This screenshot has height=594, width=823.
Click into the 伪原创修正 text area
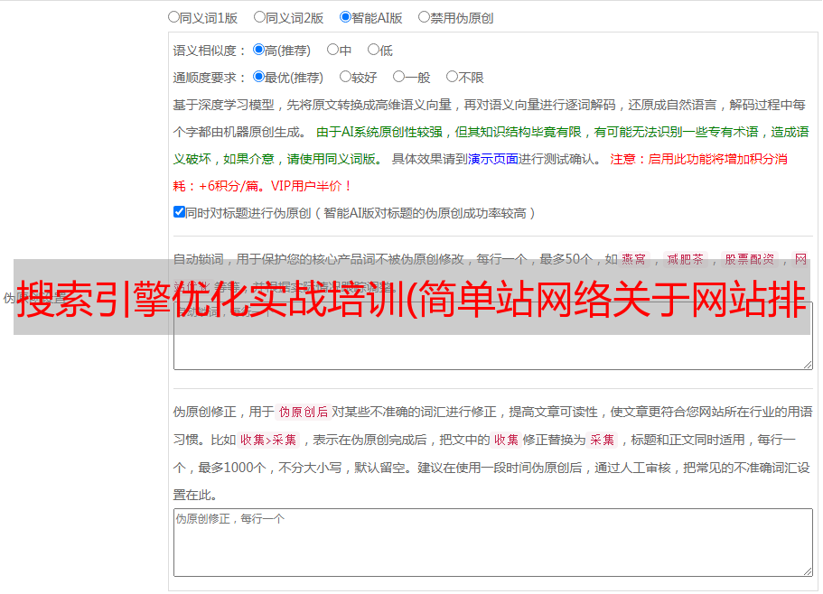click(x=493, y=543)
